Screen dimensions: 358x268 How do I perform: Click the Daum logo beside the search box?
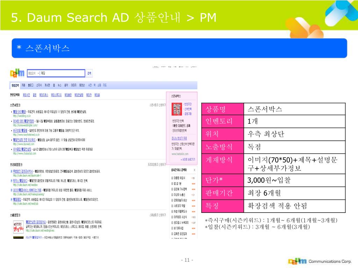pos(17,73)
